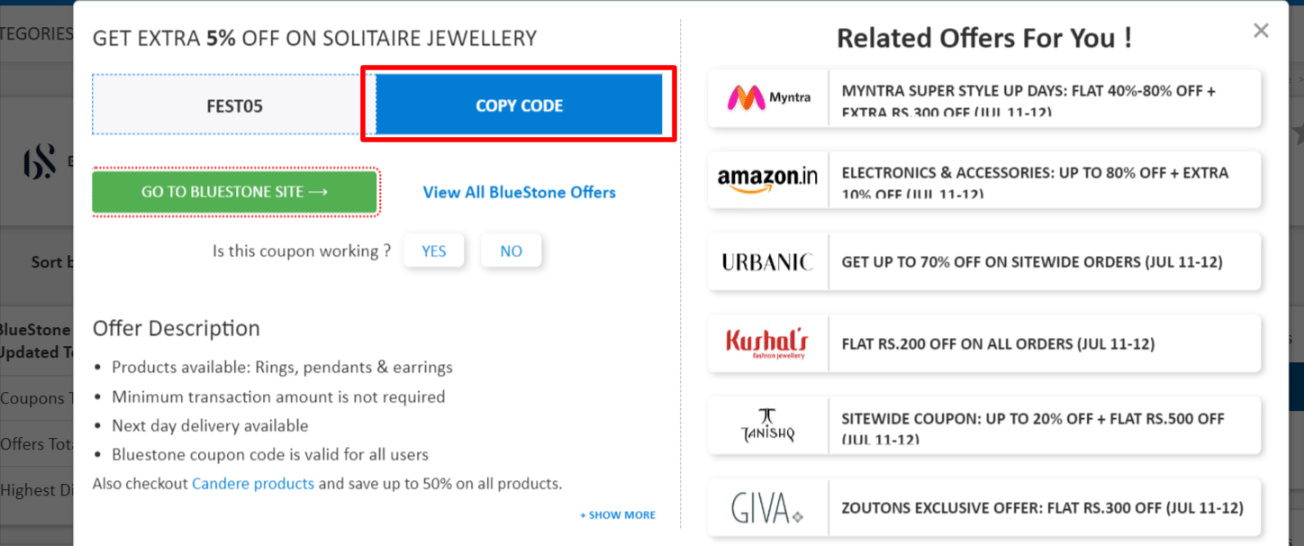The height and width of the screenshot is (546, 1304).
Task: Click the Kushal's fashion jewellery logo
Action: pos(767,343)
